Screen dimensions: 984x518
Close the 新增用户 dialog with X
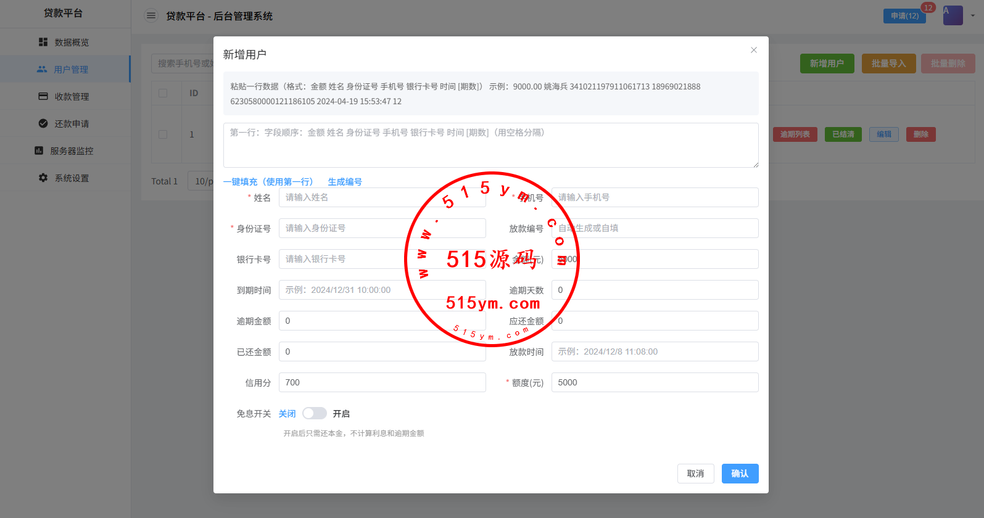coord(753,50)
